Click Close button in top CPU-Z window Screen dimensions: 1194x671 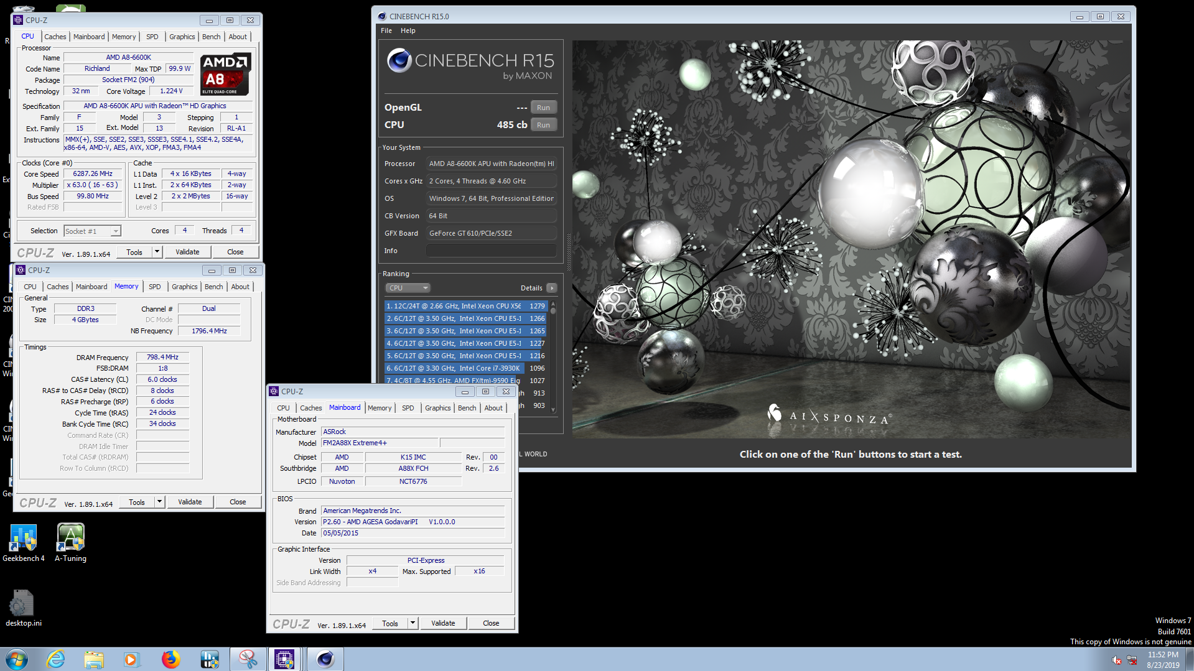click(235, 252)
